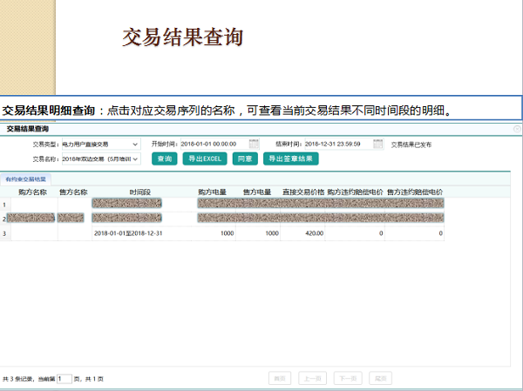This screenshot has height=391, width=523.
Task: Expand the 交易名称 dropdown
Action: (x=135, y=158)
